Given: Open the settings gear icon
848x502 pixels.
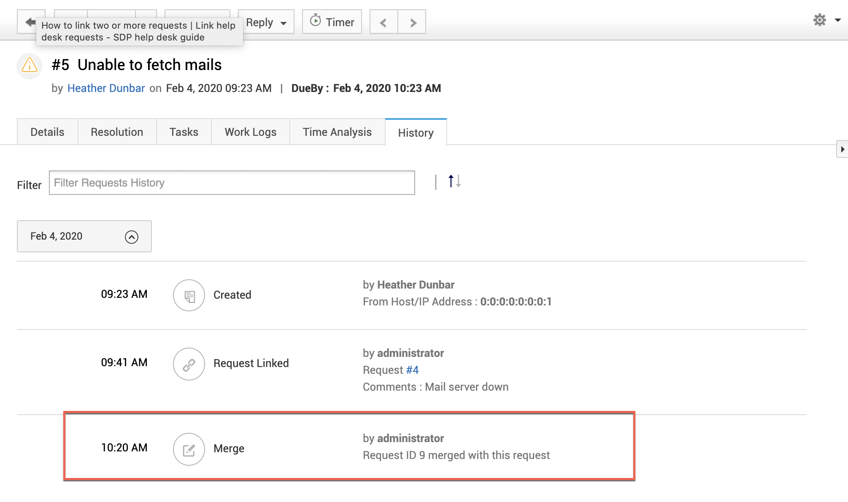Looking at the screenshot, I should pos(819,20).
